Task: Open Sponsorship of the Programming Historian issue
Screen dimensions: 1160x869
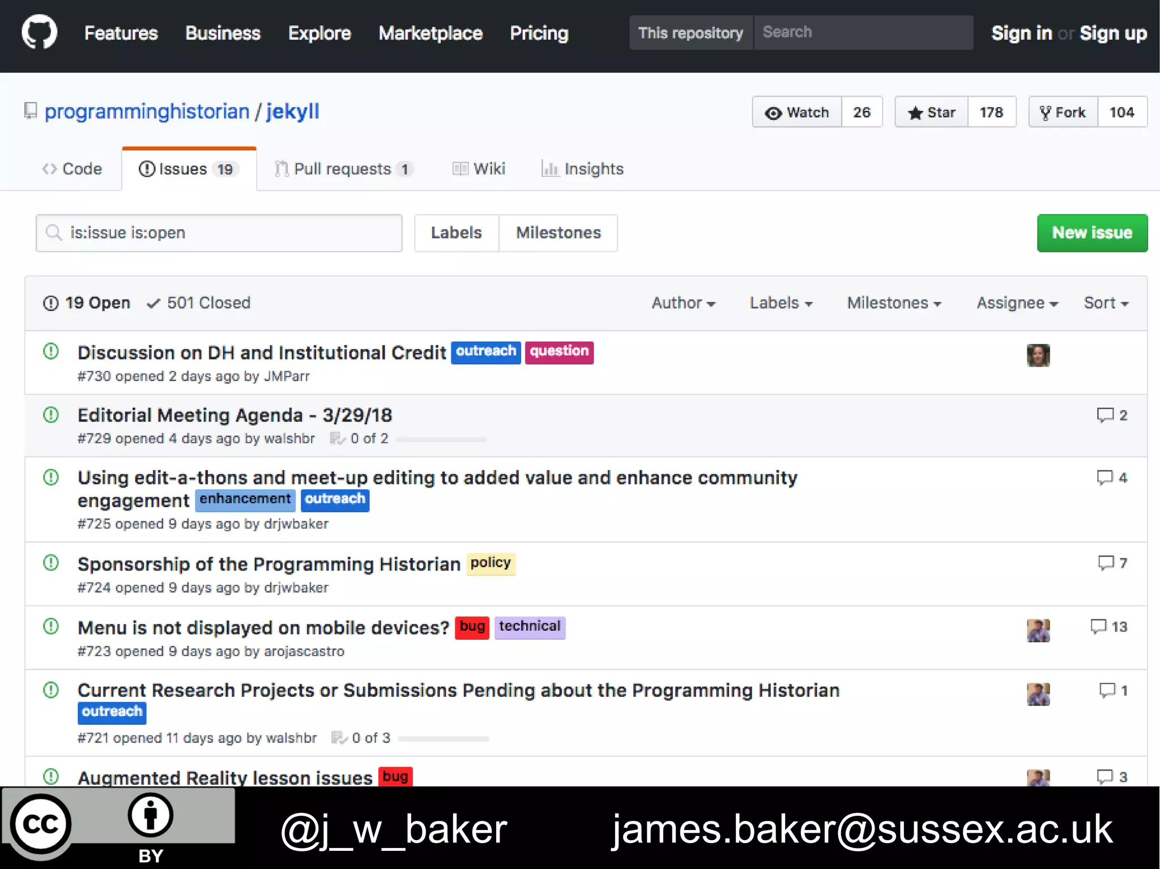Action: tap(268, 564)
